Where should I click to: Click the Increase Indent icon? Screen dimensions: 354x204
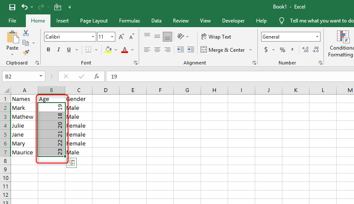(x=191, y=50)
